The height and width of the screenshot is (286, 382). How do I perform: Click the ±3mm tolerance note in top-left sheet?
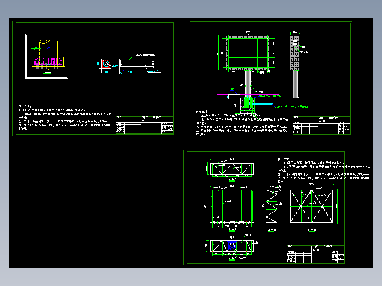click(65, 121)
